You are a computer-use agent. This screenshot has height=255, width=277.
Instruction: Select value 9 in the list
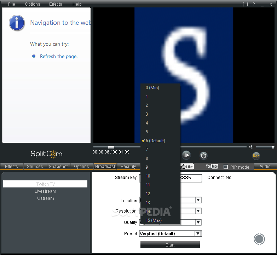[160, 167]
